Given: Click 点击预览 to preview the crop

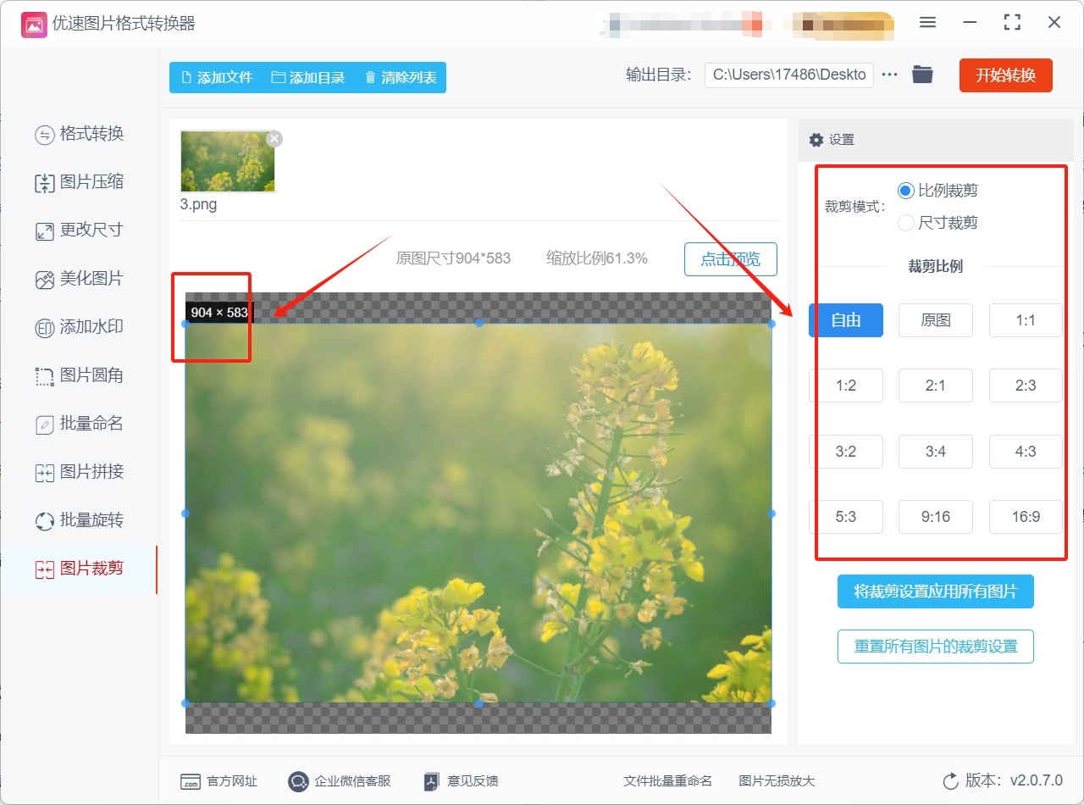Looking at the screenshot, I should (x=730, y=259).
